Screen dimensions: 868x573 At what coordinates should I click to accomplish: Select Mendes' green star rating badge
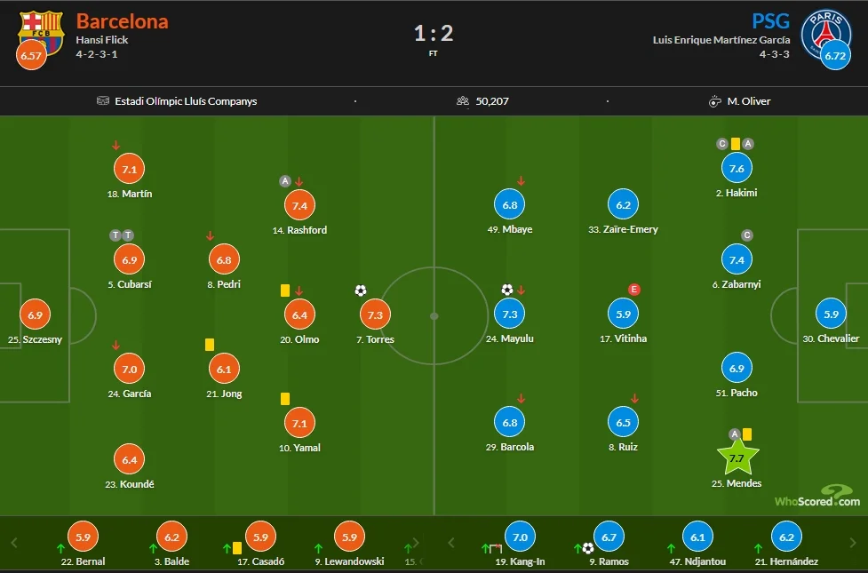point(737,458)
